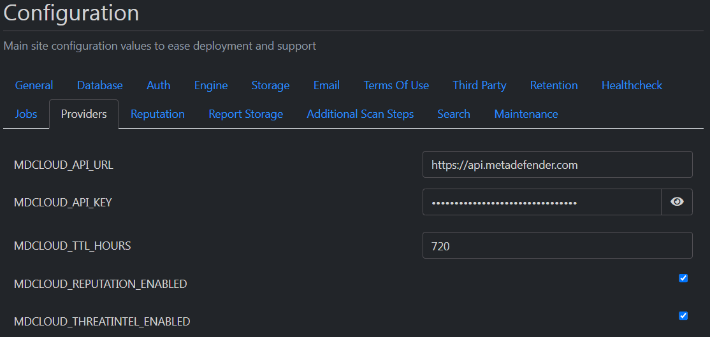This screenshot has height=337, width=710.
Task: Go to Additional Scan Steps tab
Action: click(360, 114)
